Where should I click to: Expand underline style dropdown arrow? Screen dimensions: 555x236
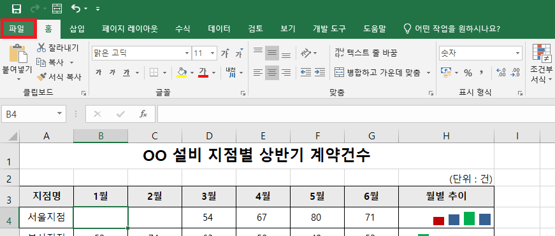point(137,73)
